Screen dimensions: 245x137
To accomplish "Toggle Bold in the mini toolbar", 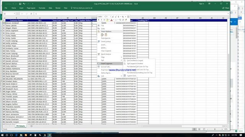I will click(x=99, y=20).
